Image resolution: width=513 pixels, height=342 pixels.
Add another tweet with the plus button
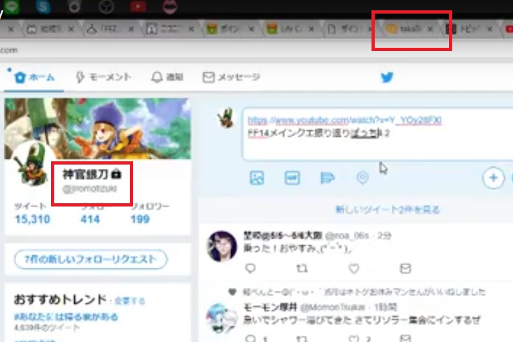pos(493,178)
